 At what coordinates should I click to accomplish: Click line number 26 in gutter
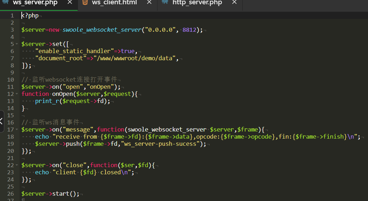click(x=11, y=194)
